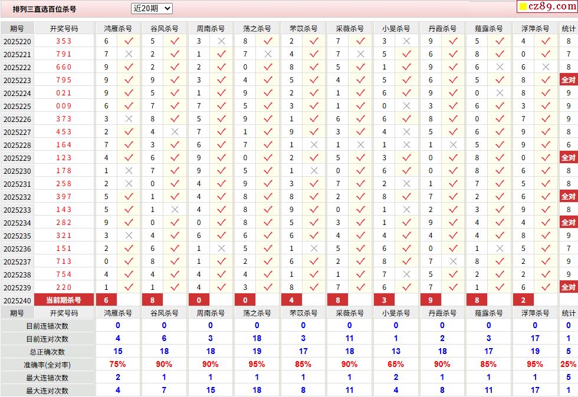The height and width of the screenshot is (397, 578).
Task: Click the X mark in row 2025221 under 采薇杀号
Action: tap(360, 54)
